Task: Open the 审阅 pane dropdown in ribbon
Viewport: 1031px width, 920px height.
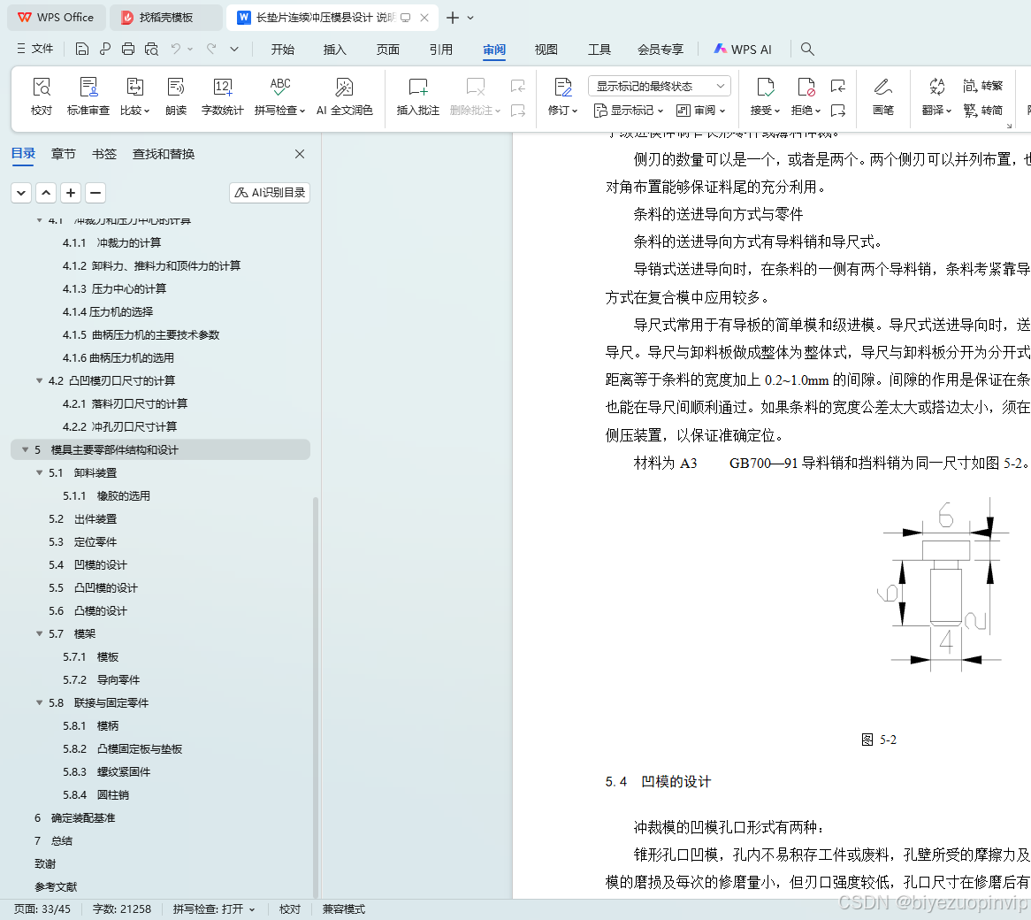Action: [701, 111]
